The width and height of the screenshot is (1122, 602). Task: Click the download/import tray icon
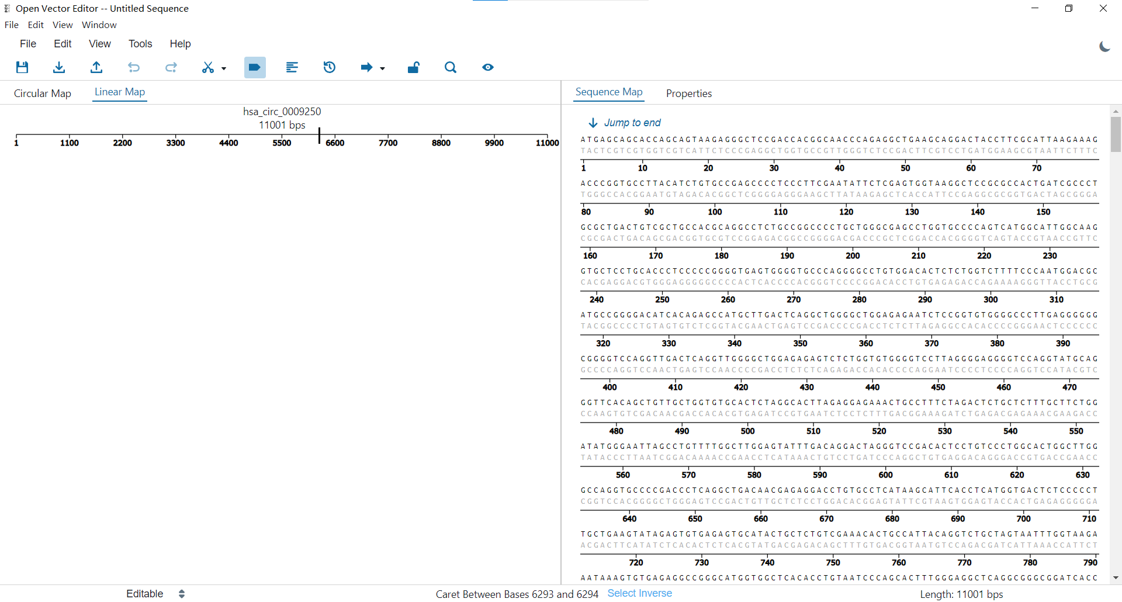point(59,67)
